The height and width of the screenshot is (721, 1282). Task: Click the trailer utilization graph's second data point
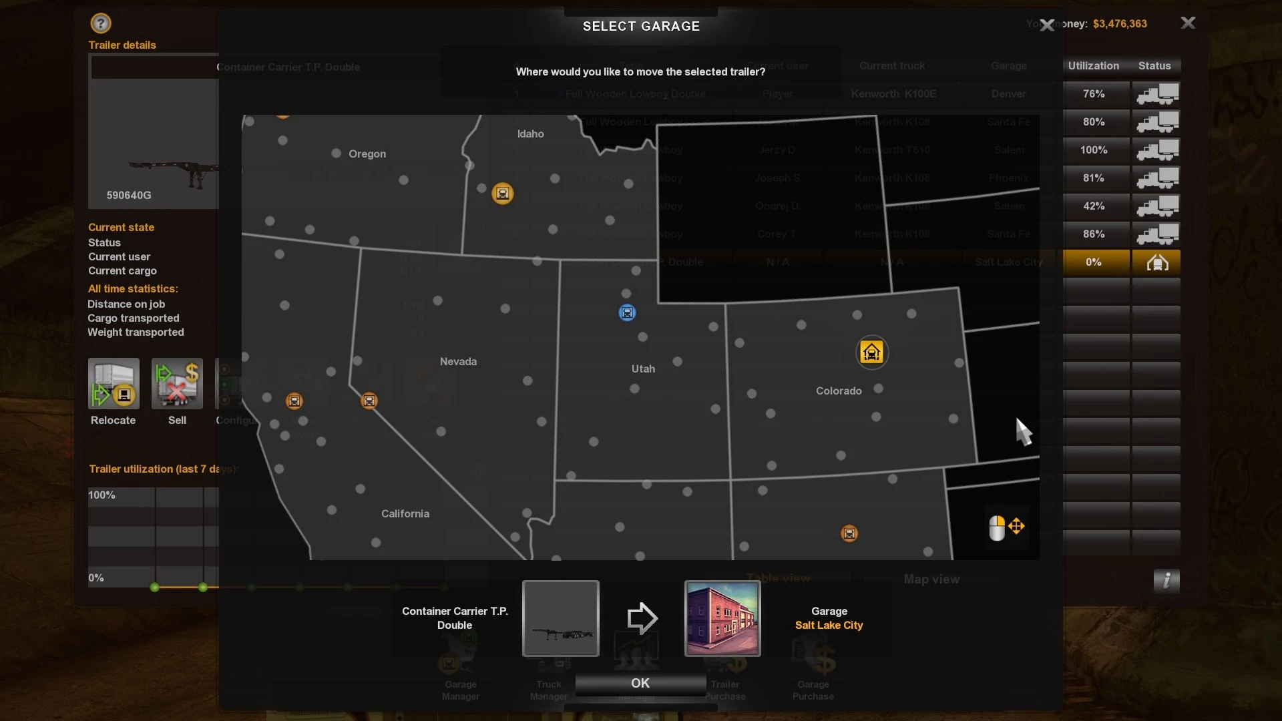click(203, 587)
